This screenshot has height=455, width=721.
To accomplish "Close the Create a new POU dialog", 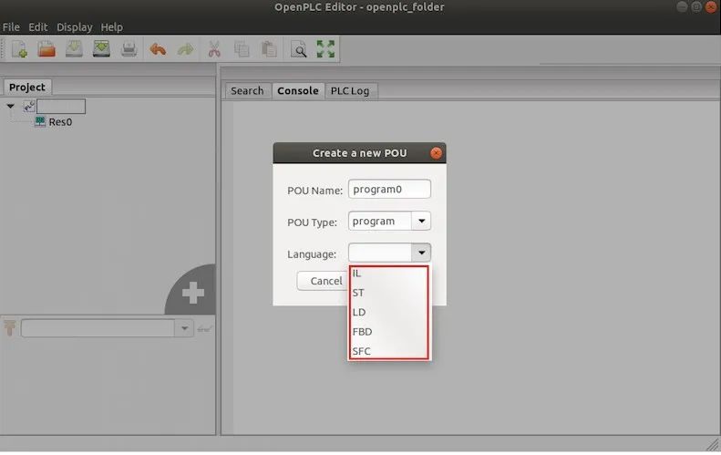I will [x=436, y=153].
